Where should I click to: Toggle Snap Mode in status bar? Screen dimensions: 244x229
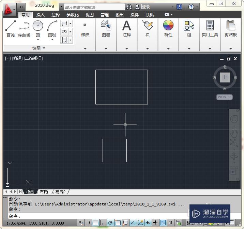[88, 223]
